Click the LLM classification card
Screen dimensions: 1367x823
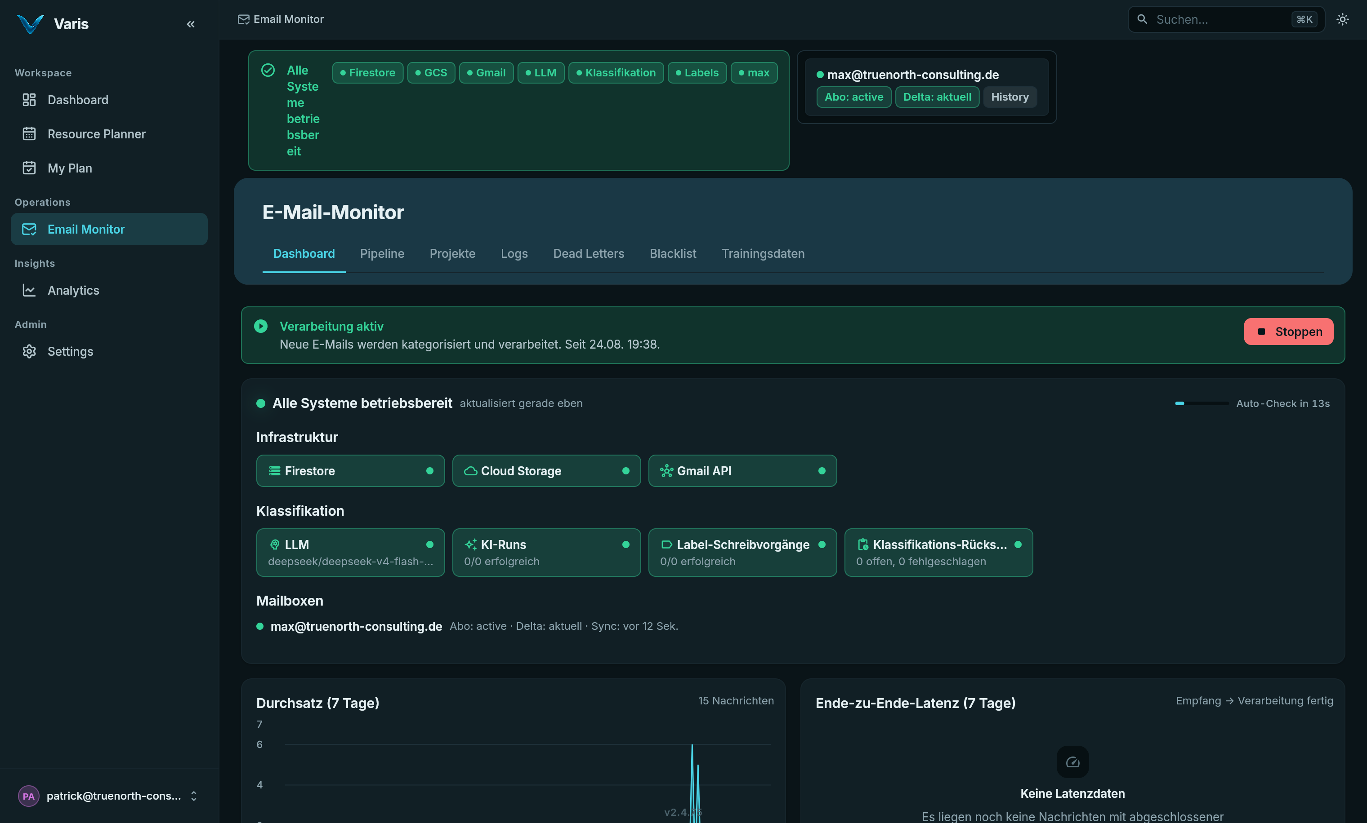click(x=350, y=552)
